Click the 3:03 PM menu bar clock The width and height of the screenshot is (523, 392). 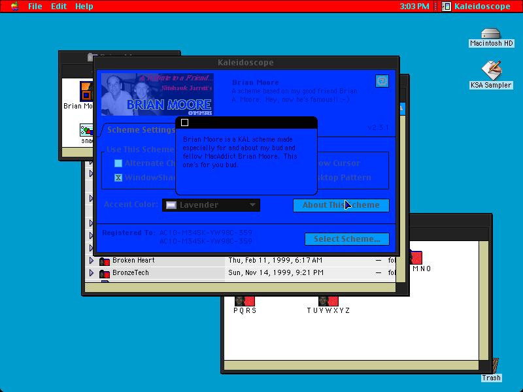point(414,7)
